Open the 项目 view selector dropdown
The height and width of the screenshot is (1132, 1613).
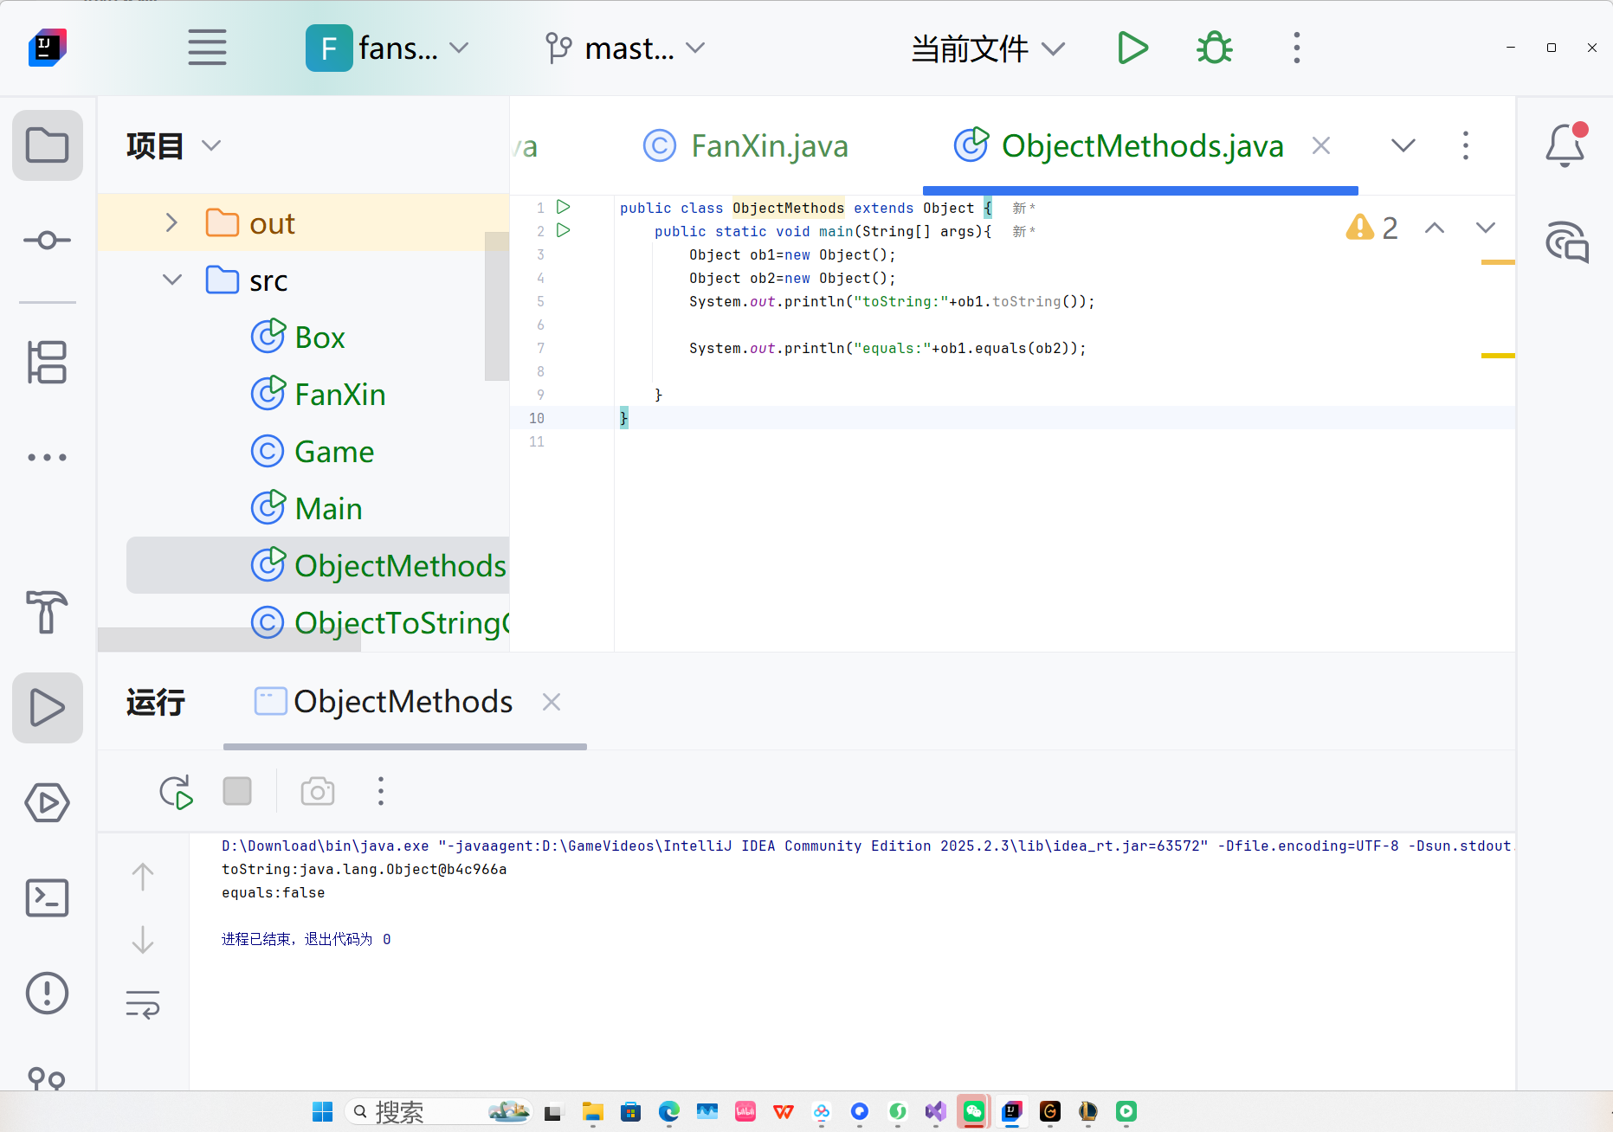(174, 145)
